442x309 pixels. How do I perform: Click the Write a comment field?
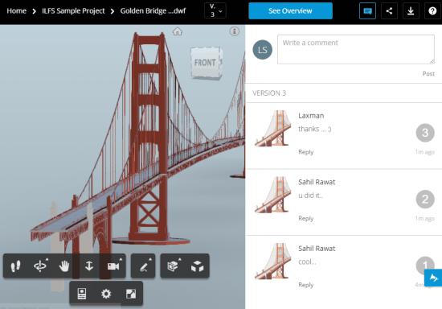(x=356, y=49)
